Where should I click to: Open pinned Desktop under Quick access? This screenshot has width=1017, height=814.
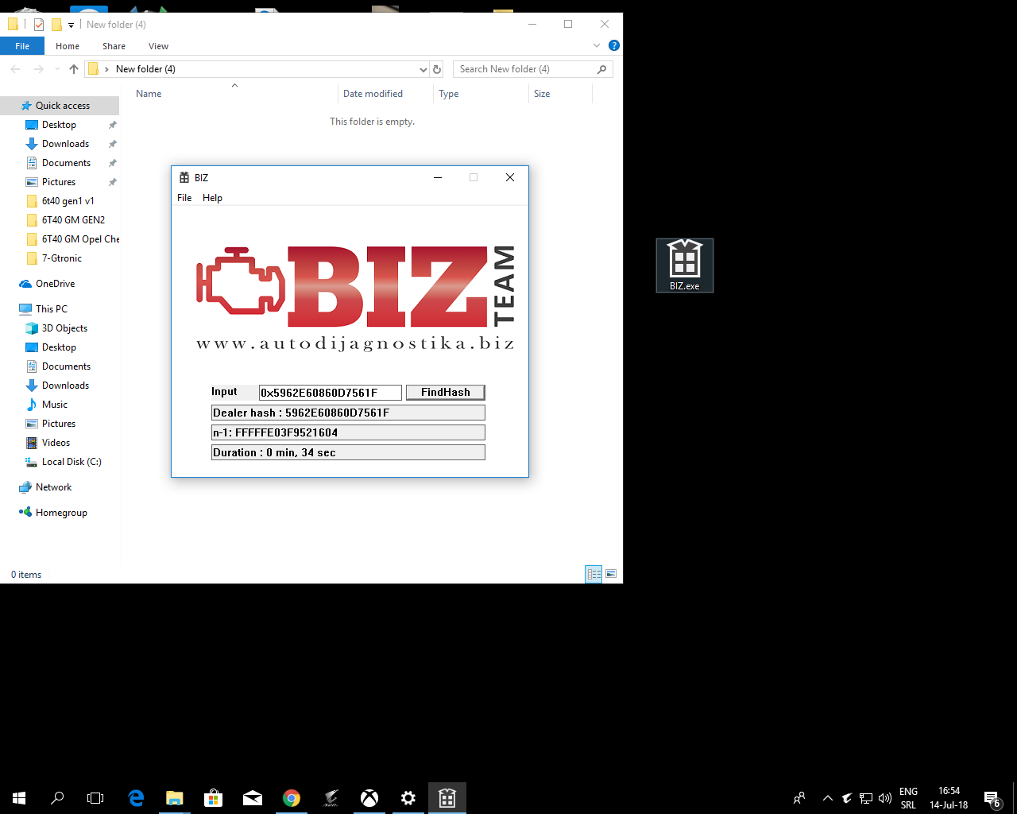tap(60, 125)
